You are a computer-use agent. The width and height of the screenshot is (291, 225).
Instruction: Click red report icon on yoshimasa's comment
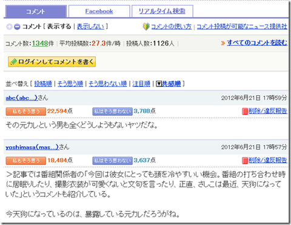[245, 161]
